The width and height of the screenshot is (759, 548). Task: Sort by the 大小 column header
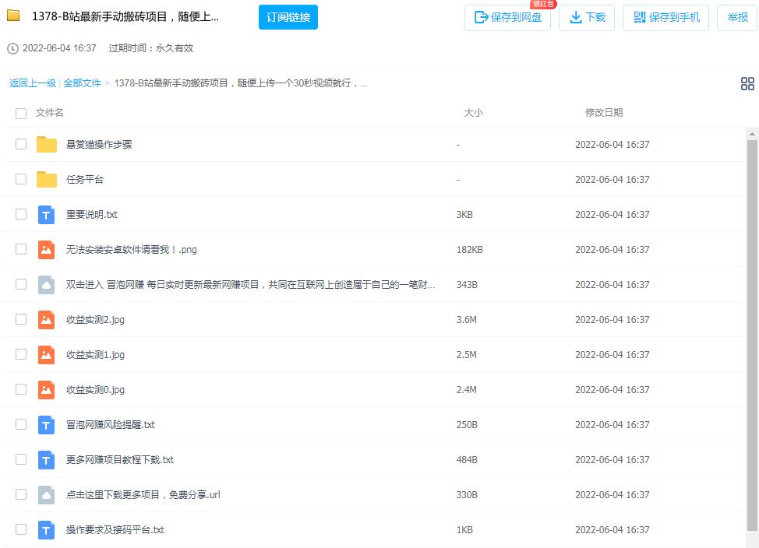[x=473, y=113]
